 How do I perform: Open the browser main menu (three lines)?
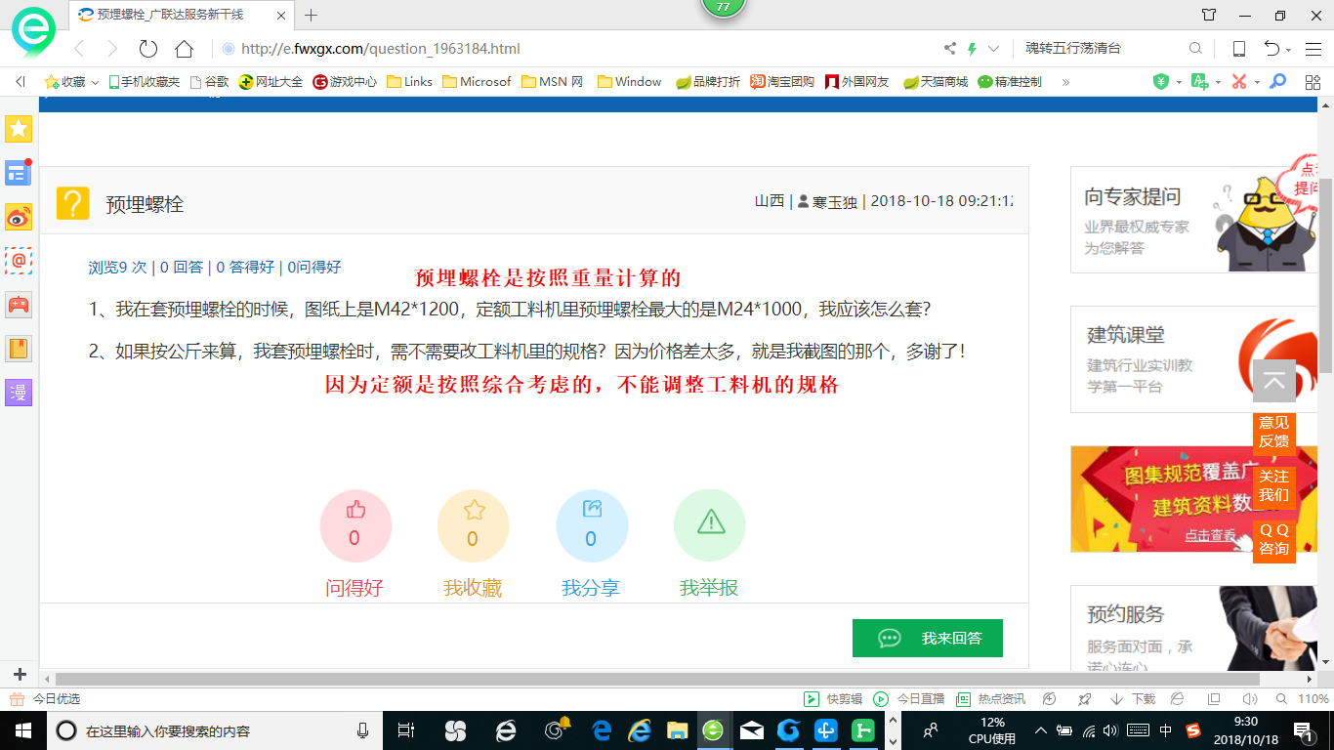pos(1312,49)
